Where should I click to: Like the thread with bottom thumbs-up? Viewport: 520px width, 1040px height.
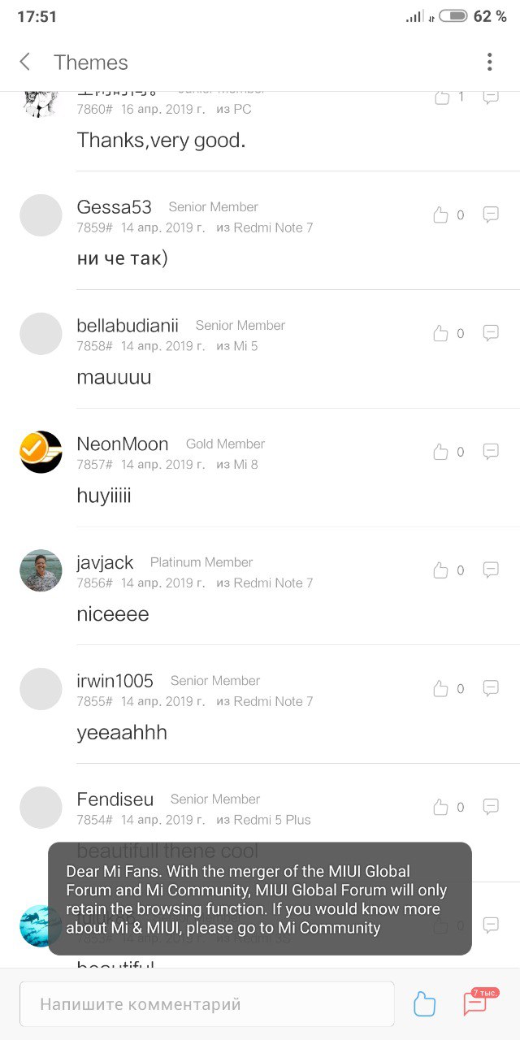coord(424,1004)
